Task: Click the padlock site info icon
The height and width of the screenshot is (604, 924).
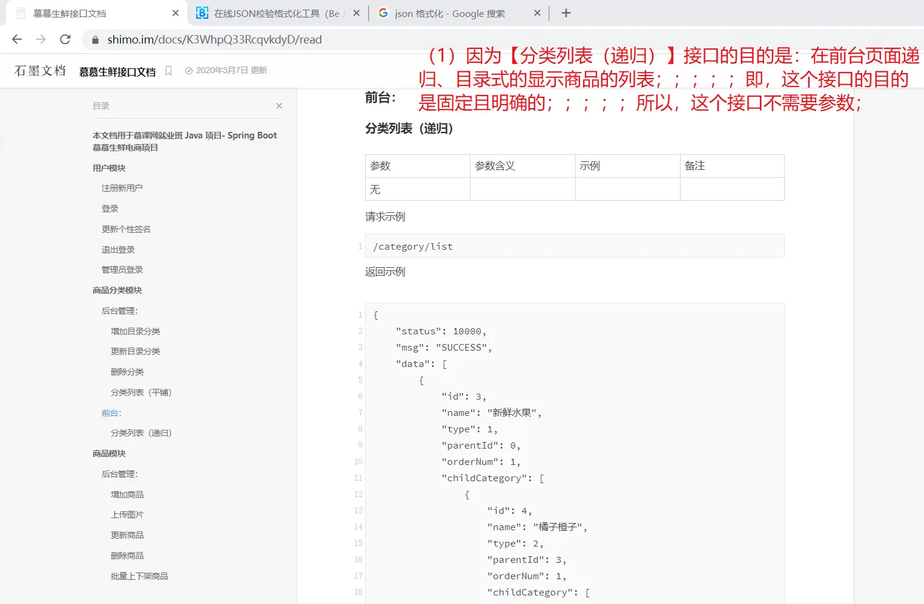Action: (95, 40)
